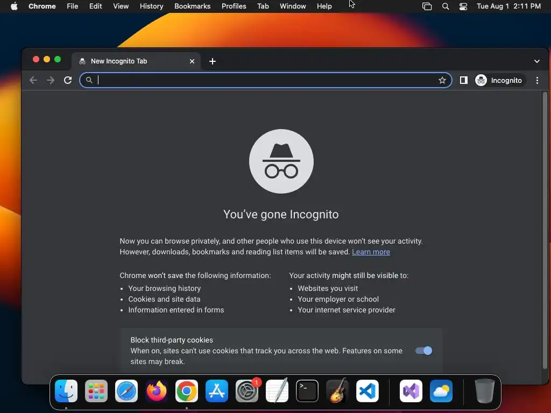The image size is (551, 413).
Task: Click Chrome icon in the Dock
Action: point(187,391)
